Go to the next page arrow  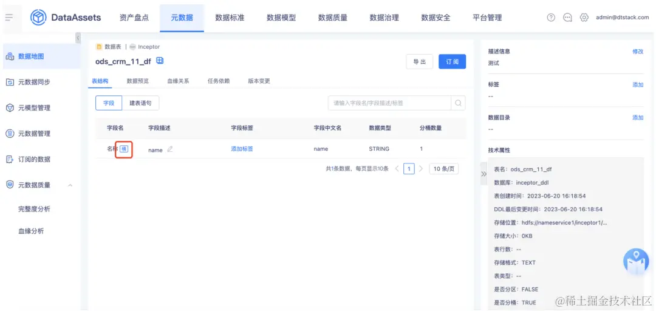(x=421, y=169)
